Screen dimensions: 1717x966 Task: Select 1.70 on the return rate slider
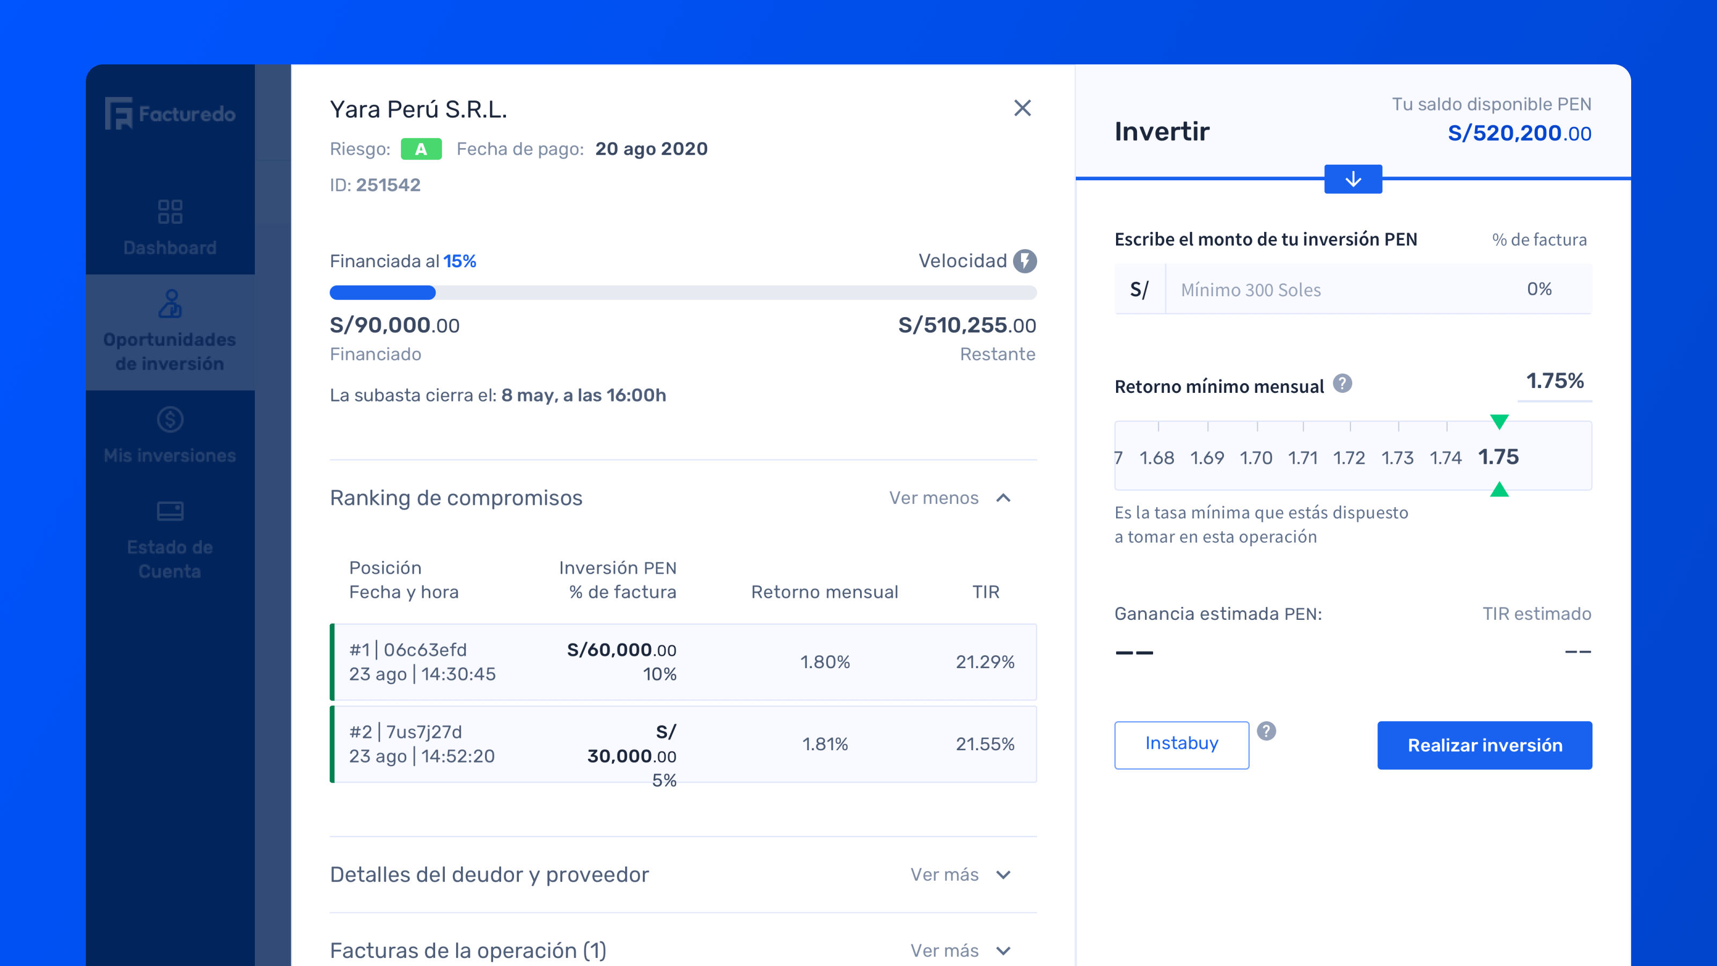[1256, 458]
